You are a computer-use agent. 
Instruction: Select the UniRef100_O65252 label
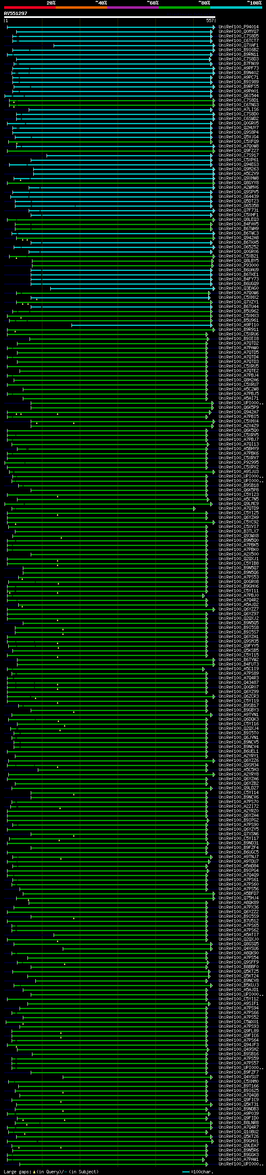click(239, 247)
